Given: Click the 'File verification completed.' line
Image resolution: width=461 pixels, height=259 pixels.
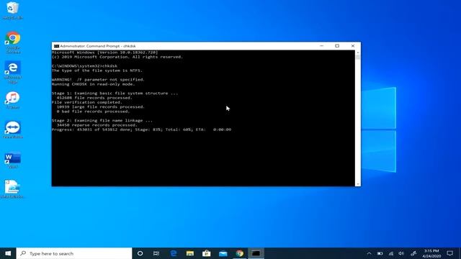Looking at the screenshot, I should tap(86, 102).
